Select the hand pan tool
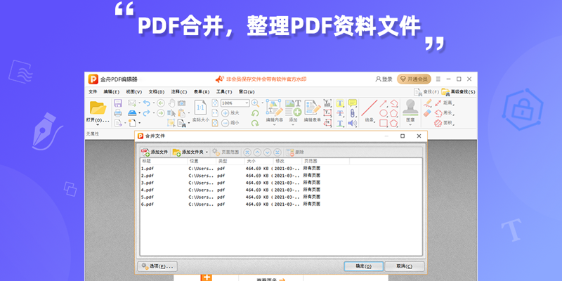562x281 pixels. 171,103
